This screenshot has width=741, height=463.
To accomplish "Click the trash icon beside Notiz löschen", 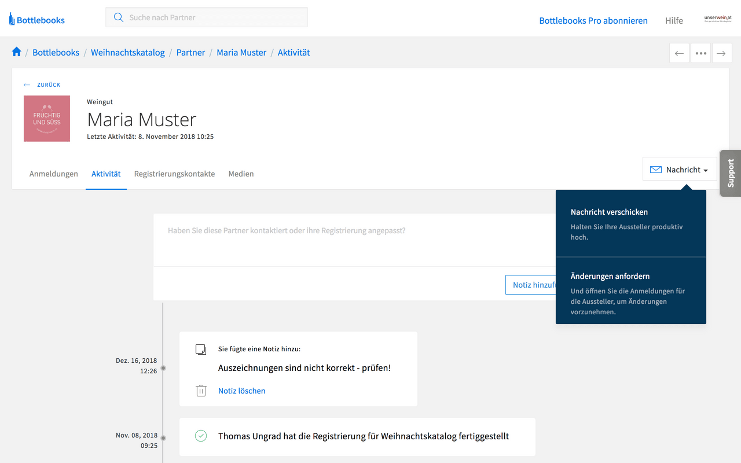I will 201,391.
